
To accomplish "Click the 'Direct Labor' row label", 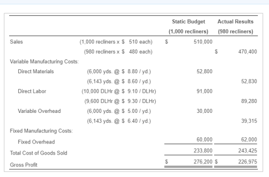I will tap(32, 91).
